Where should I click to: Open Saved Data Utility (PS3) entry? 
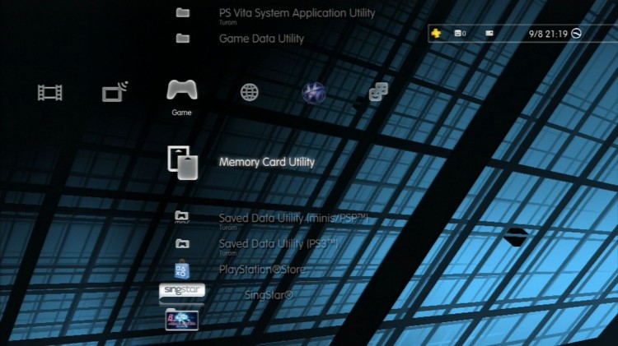pos(279,244)
